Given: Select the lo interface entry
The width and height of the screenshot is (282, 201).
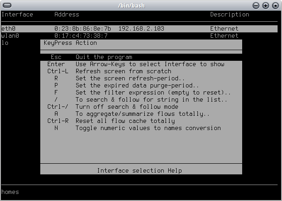Looking at the screenshot, I should tap(5, 43).
